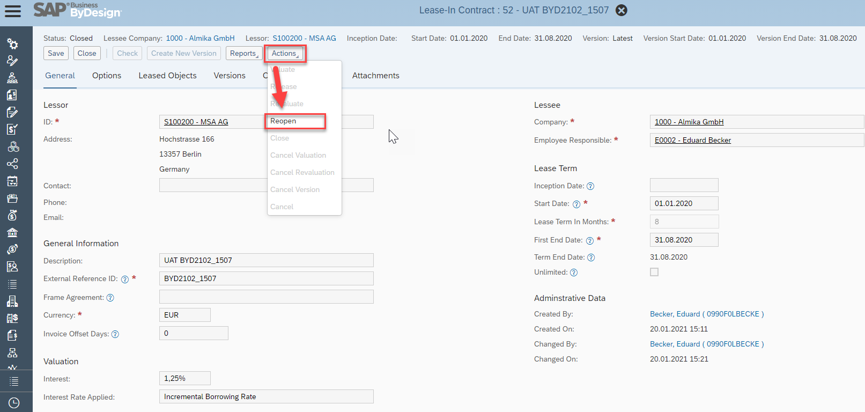Open the organization people group sidebar icon
865x412 pixels.
[12, 78]
